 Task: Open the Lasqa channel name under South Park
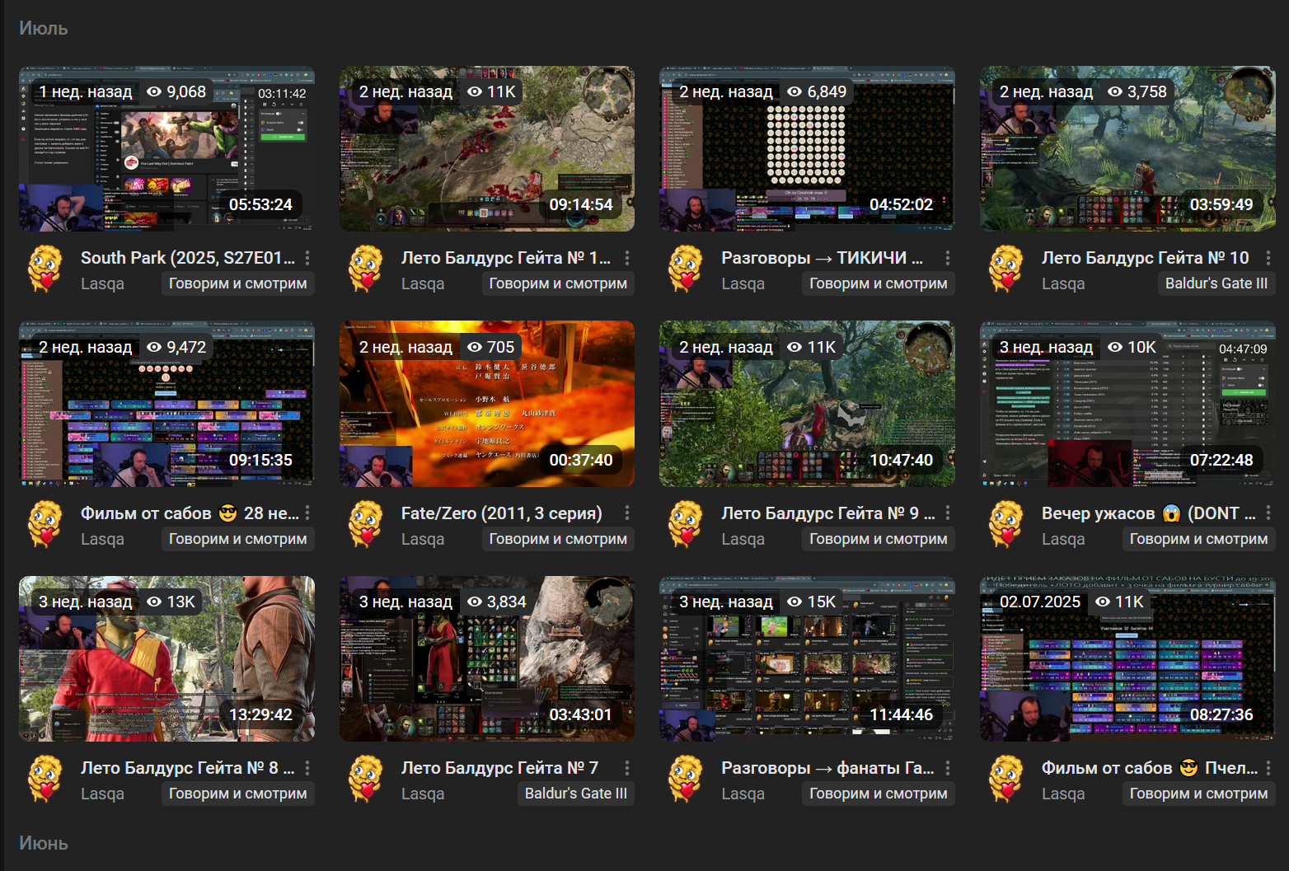[102, 283]
